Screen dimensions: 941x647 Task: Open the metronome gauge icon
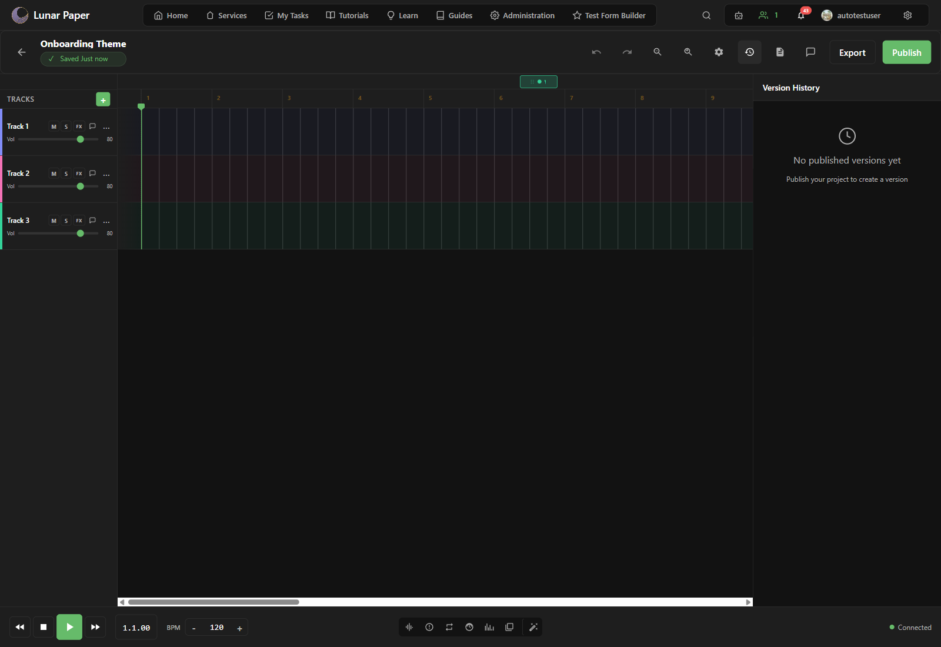point(469,627)
